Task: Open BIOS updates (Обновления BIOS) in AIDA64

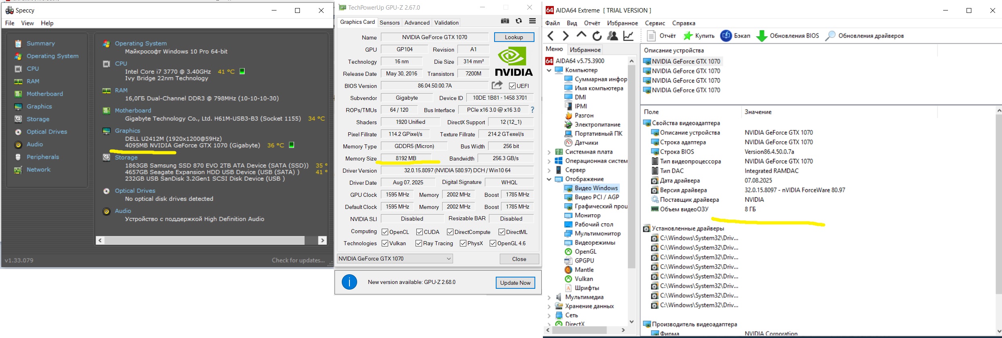Action: (788, 36)
